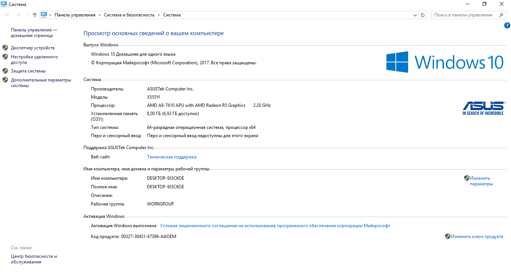Click the shield icon beside Диспетчер устройств
This screenshot has height=272, width=511.
(5, 48)
